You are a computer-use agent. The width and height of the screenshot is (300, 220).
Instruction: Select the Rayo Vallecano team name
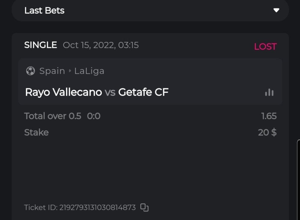click(x=64, y=92)
